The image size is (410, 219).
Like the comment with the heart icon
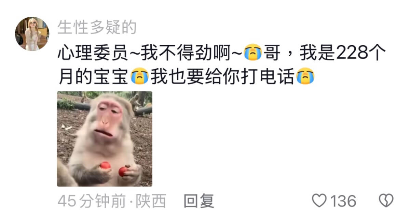320,201
